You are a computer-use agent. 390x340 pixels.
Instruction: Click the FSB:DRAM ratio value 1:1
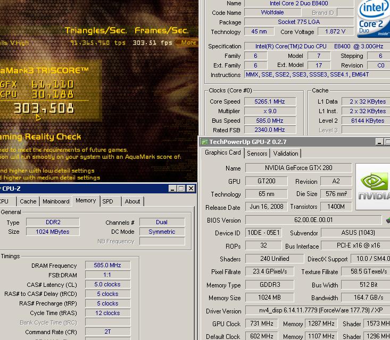click(x=107, y=275)
